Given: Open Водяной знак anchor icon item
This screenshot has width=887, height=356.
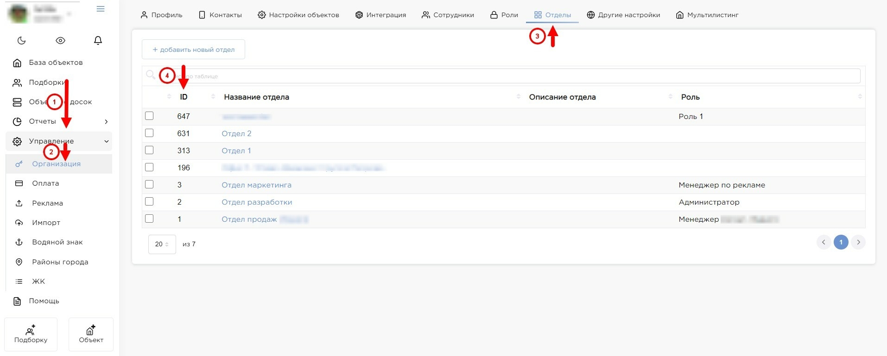Looking at the screenshot, I should point(19,242).
